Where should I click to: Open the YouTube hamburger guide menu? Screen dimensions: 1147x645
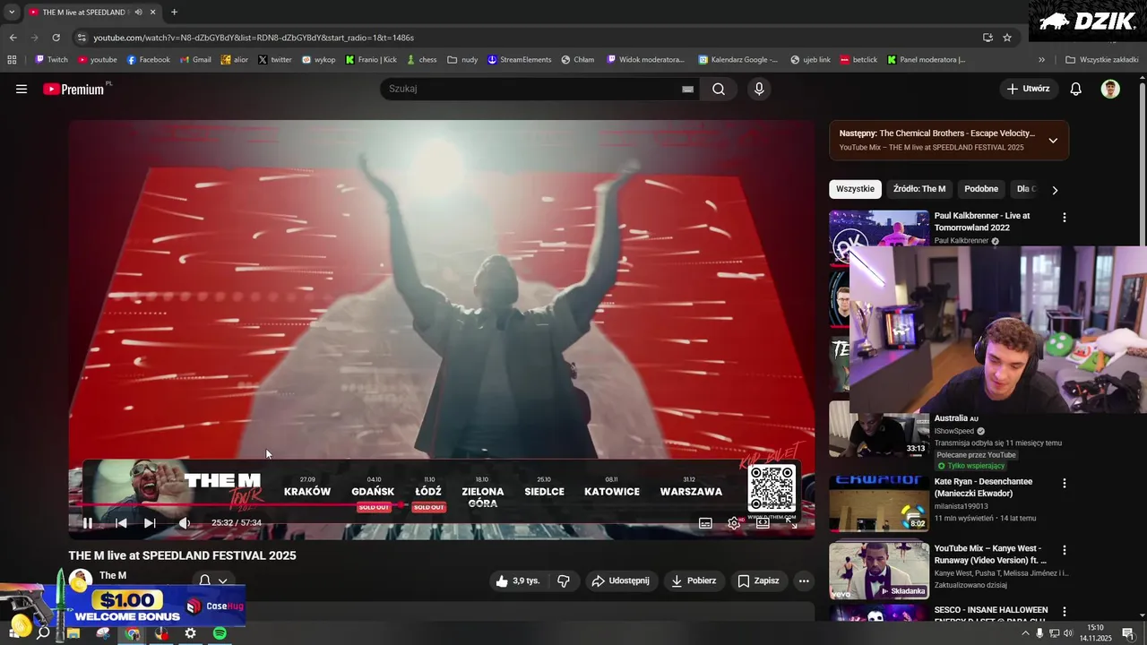(x=22, y=89)
